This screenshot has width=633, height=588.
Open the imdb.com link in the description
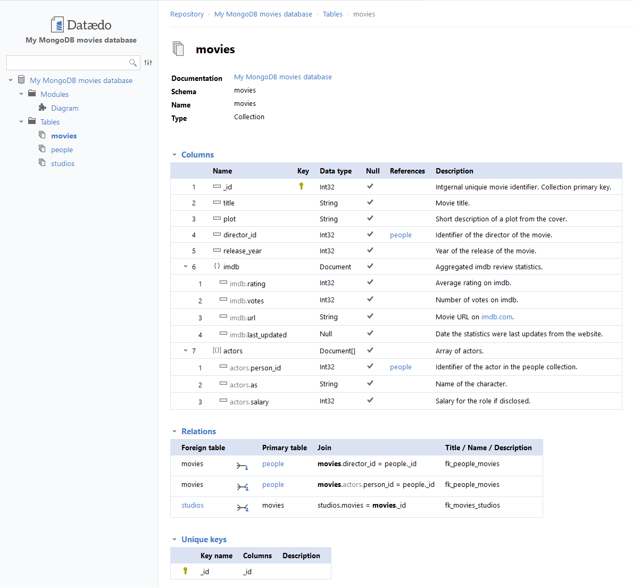coord(496,317)
